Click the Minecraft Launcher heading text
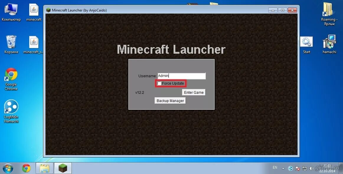This screenshot has width=343, height=174. pos(171,50)
